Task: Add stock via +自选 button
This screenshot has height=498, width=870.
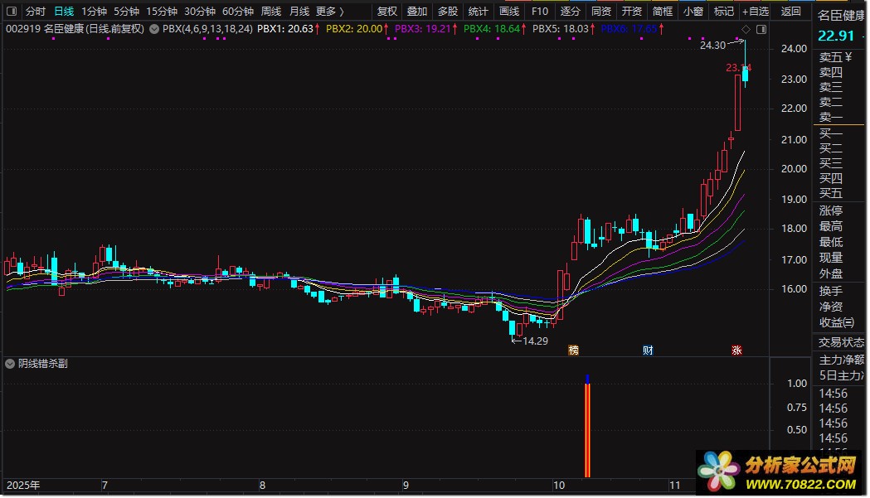Action: (756, 11)
